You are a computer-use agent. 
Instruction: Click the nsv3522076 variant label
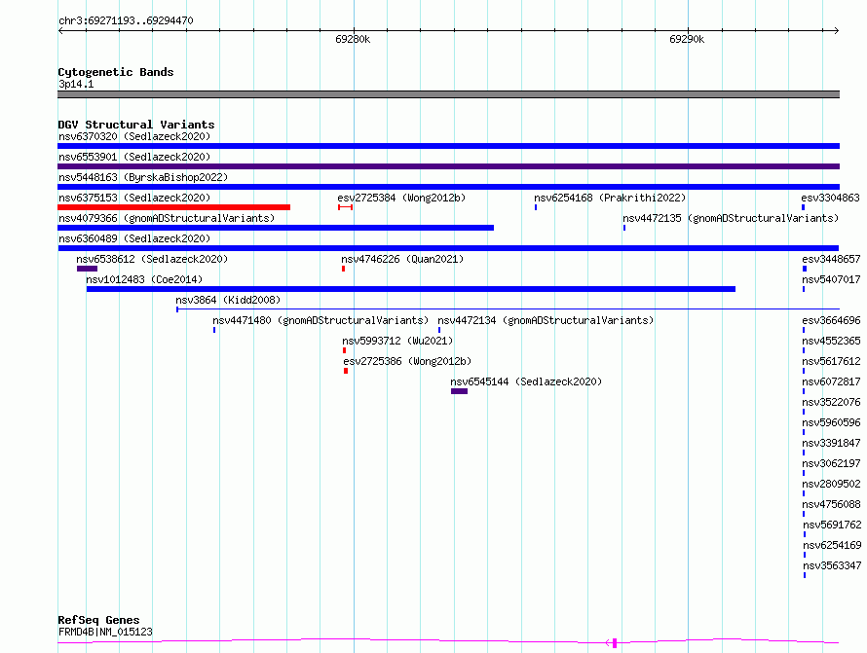831,402
